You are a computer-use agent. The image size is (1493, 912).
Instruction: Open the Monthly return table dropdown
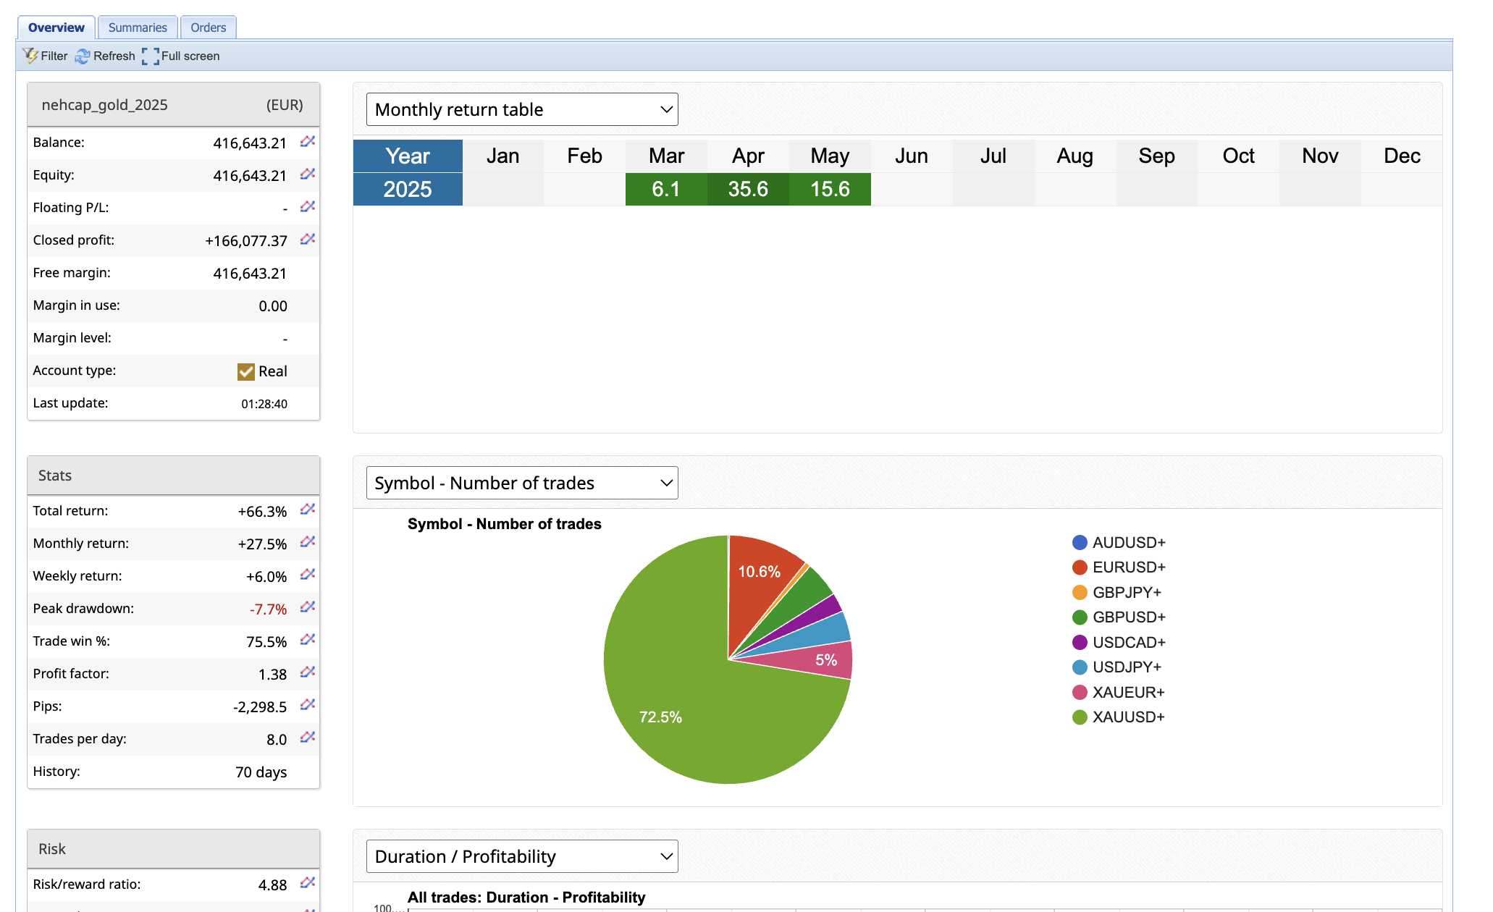[x=522, y=109]
